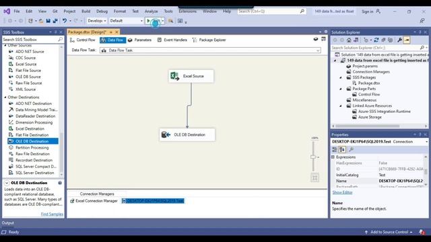Collapse Other Destinations group

pyautogui.click(x=5, y=97)
